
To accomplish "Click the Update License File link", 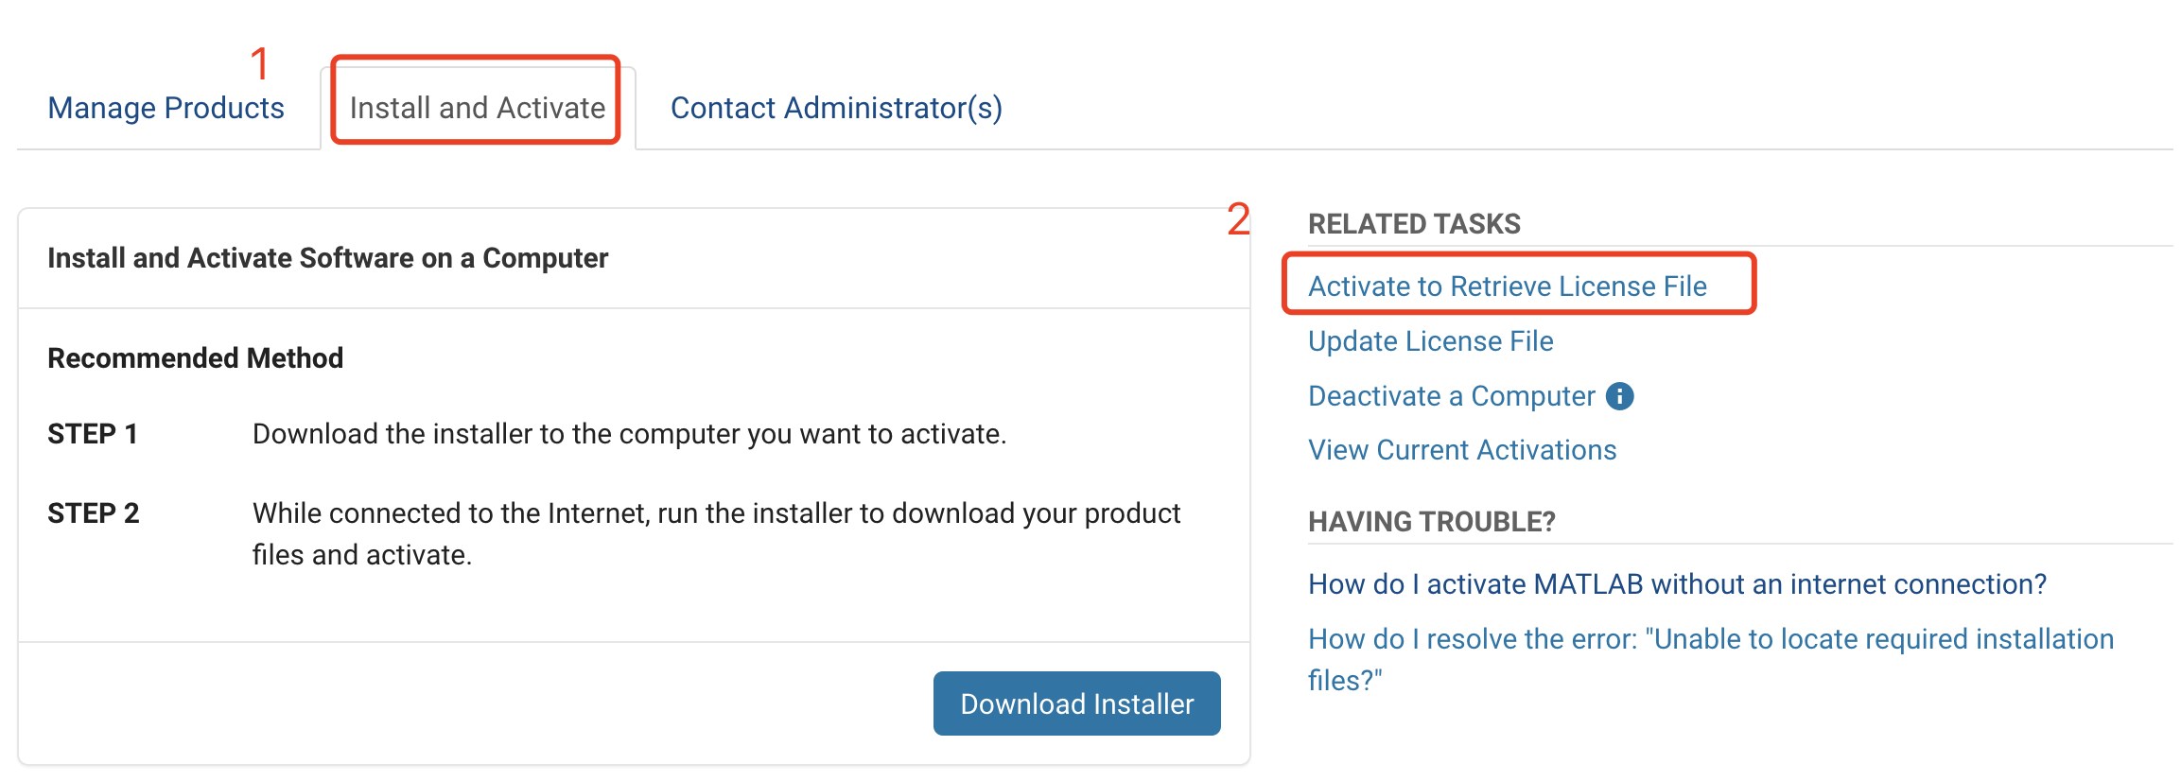I will click(1430, 341).
